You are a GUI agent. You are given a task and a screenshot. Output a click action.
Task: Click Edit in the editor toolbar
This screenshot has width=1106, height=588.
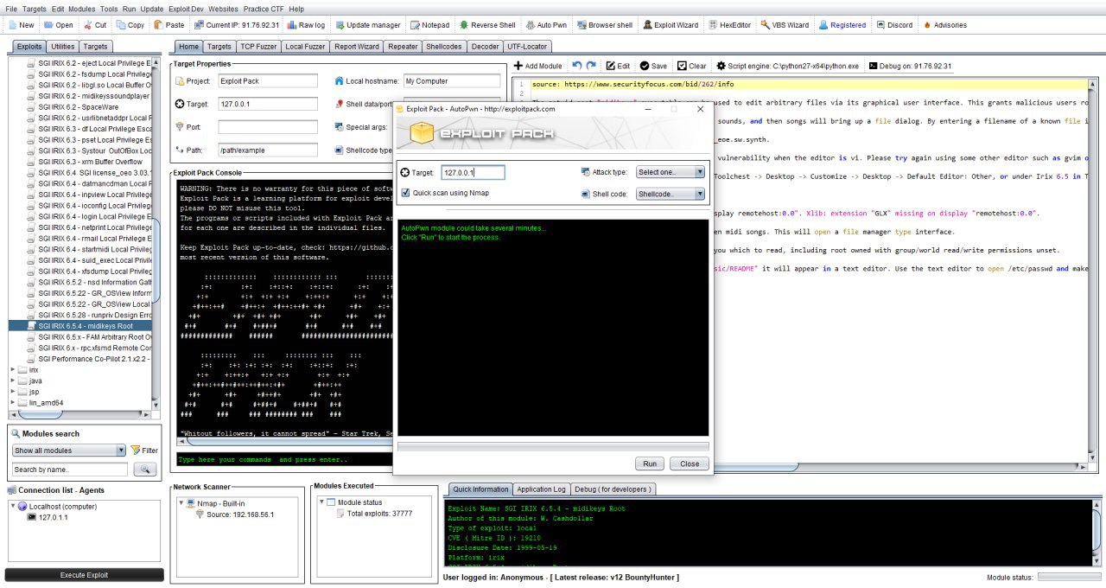[618, 66]
